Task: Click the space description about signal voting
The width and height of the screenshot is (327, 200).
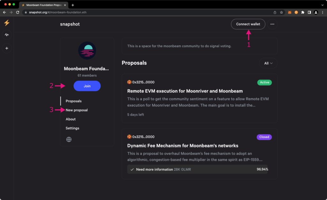Action: [179, 46]
